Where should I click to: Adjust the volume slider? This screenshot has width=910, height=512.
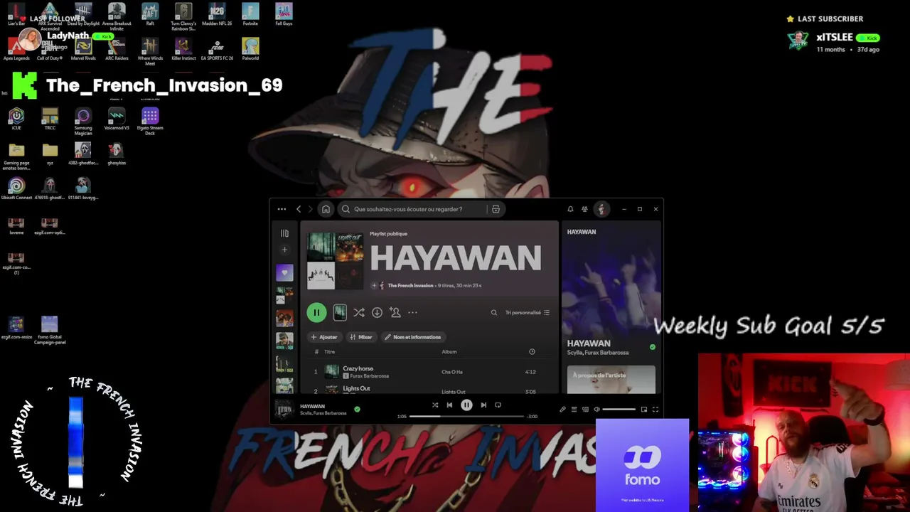[x=619, y=410]
